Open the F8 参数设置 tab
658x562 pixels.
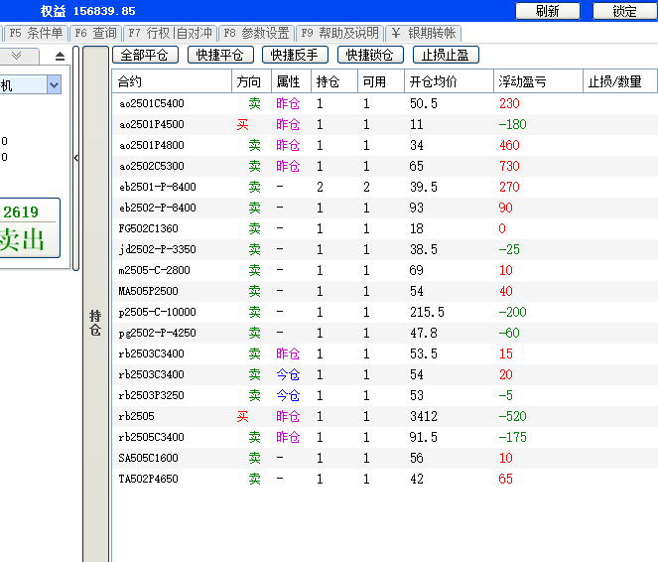click(255, 33)
